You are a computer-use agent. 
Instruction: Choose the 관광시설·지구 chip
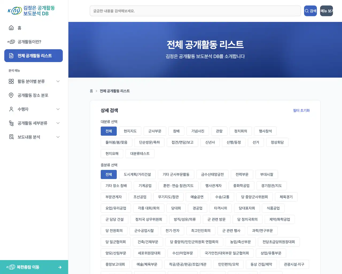click(294, 264)
